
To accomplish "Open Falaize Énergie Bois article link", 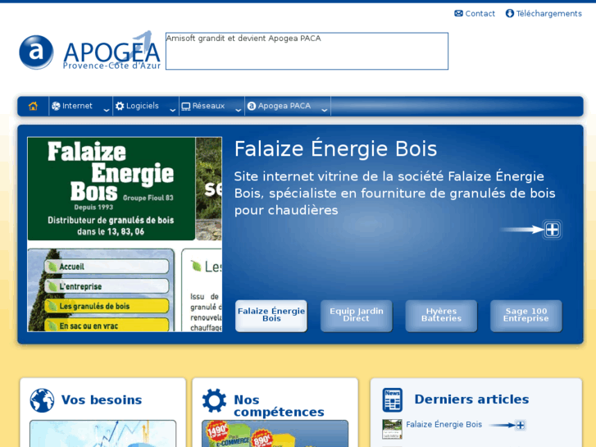I will [x=444, y=425].
